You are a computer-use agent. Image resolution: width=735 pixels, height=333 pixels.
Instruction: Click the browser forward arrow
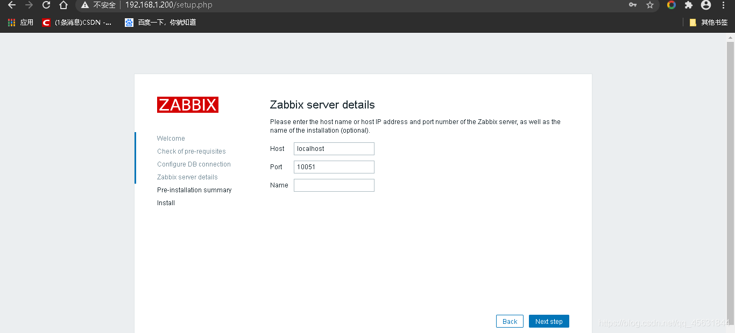(x=29, y=5)
